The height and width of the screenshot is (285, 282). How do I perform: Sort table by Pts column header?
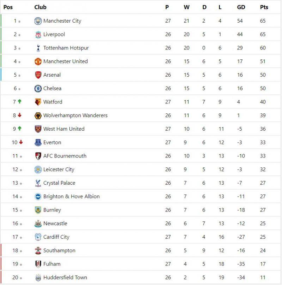(264, 7)
